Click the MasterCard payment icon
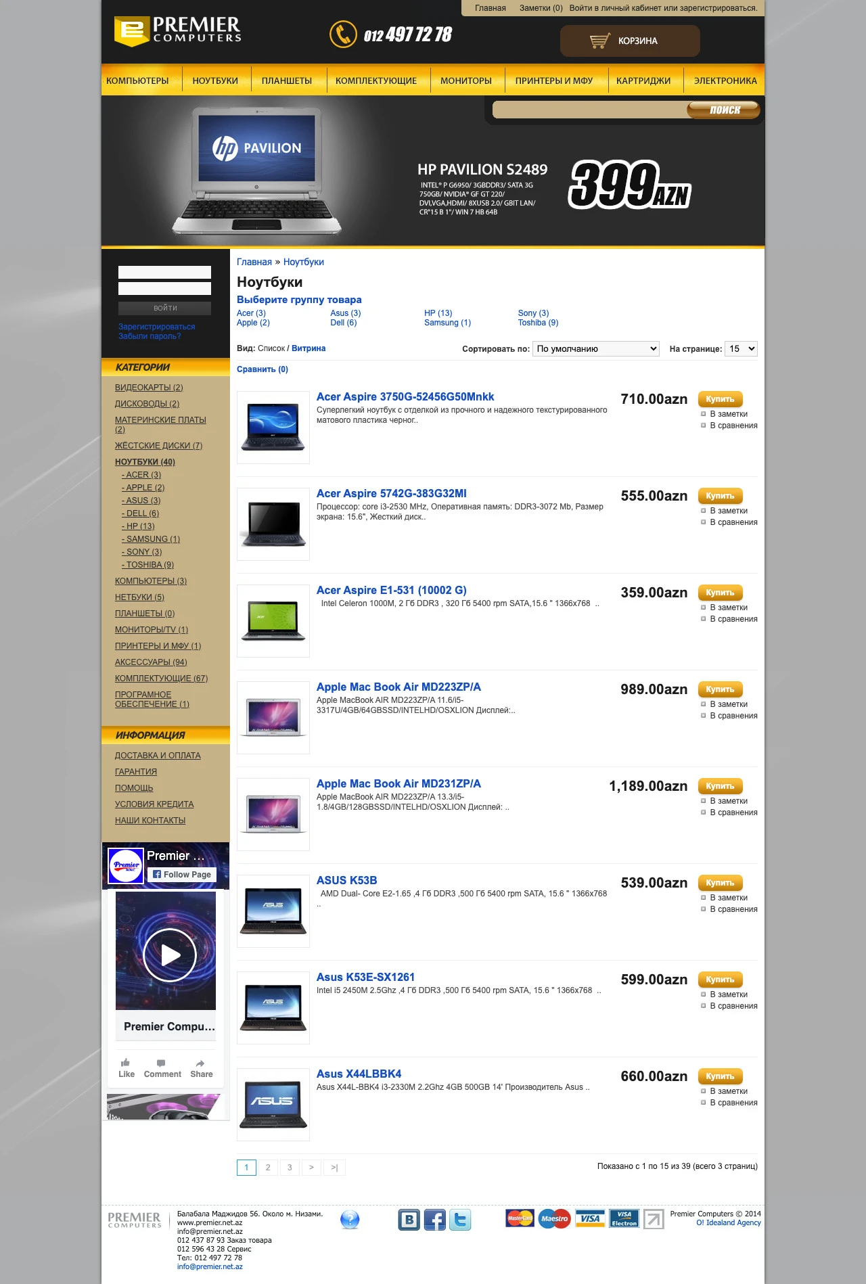 [520, 1218]
